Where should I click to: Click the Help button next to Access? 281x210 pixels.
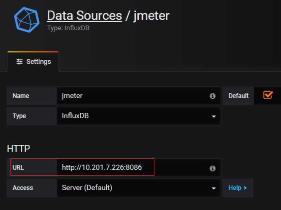[238, 188]
